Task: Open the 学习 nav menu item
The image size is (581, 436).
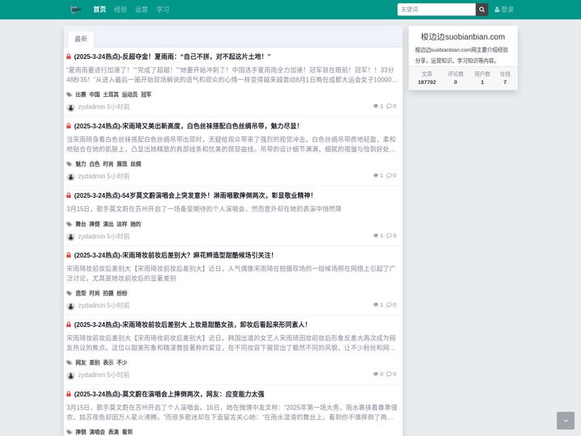Action: pos(163,10)
